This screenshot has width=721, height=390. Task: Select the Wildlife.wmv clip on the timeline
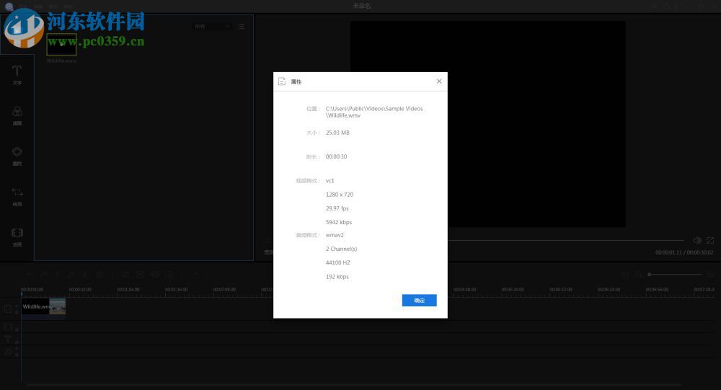coord(44,307)
